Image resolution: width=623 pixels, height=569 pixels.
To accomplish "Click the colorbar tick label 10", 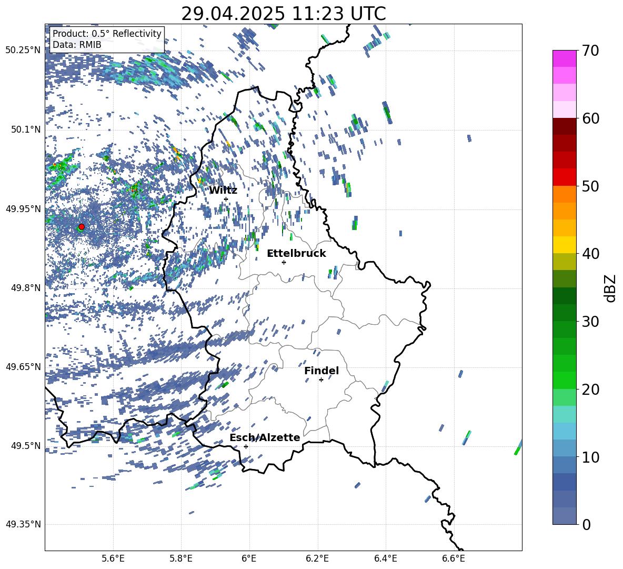I will [x=590, y=457].
